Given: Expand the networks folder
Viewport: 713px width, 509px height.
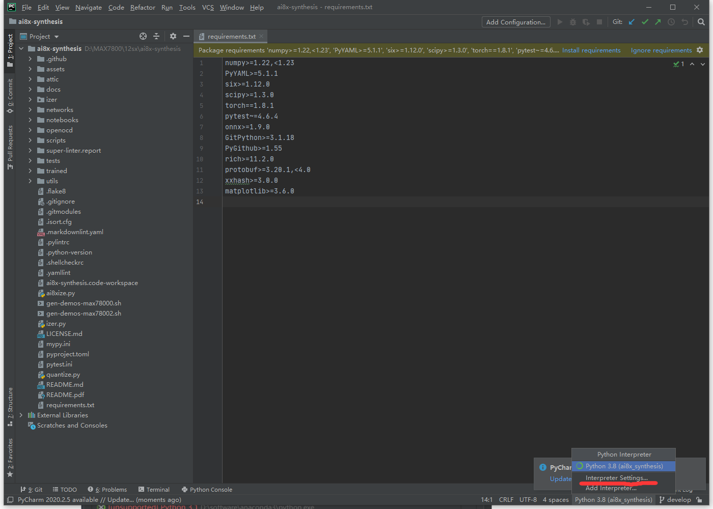Looking at the screenshot, I should (x=30, y=110).
